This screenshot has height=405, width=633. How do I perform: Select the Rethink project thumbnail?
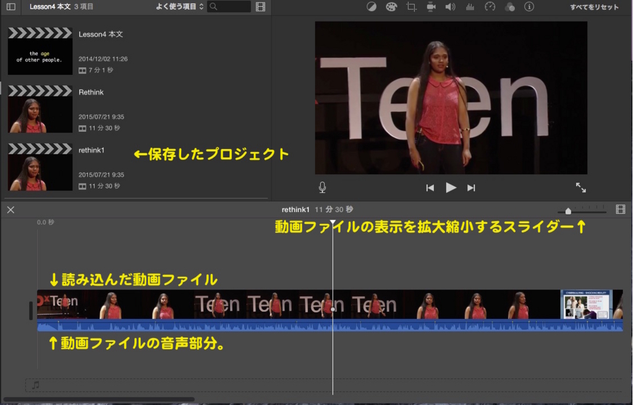click(40, 109)
